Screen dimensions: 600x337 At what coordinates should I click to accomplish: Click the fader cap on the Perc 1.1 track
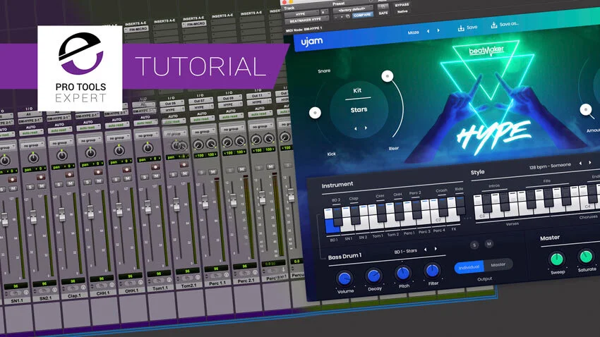pyautogui.click(x=205, y=202)
